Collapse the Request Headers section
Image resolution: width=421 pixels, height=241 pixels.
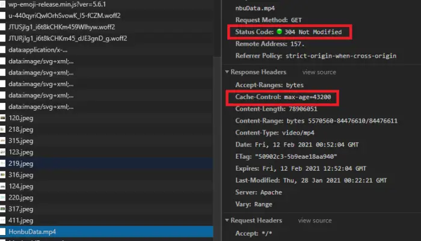point(227,221)
